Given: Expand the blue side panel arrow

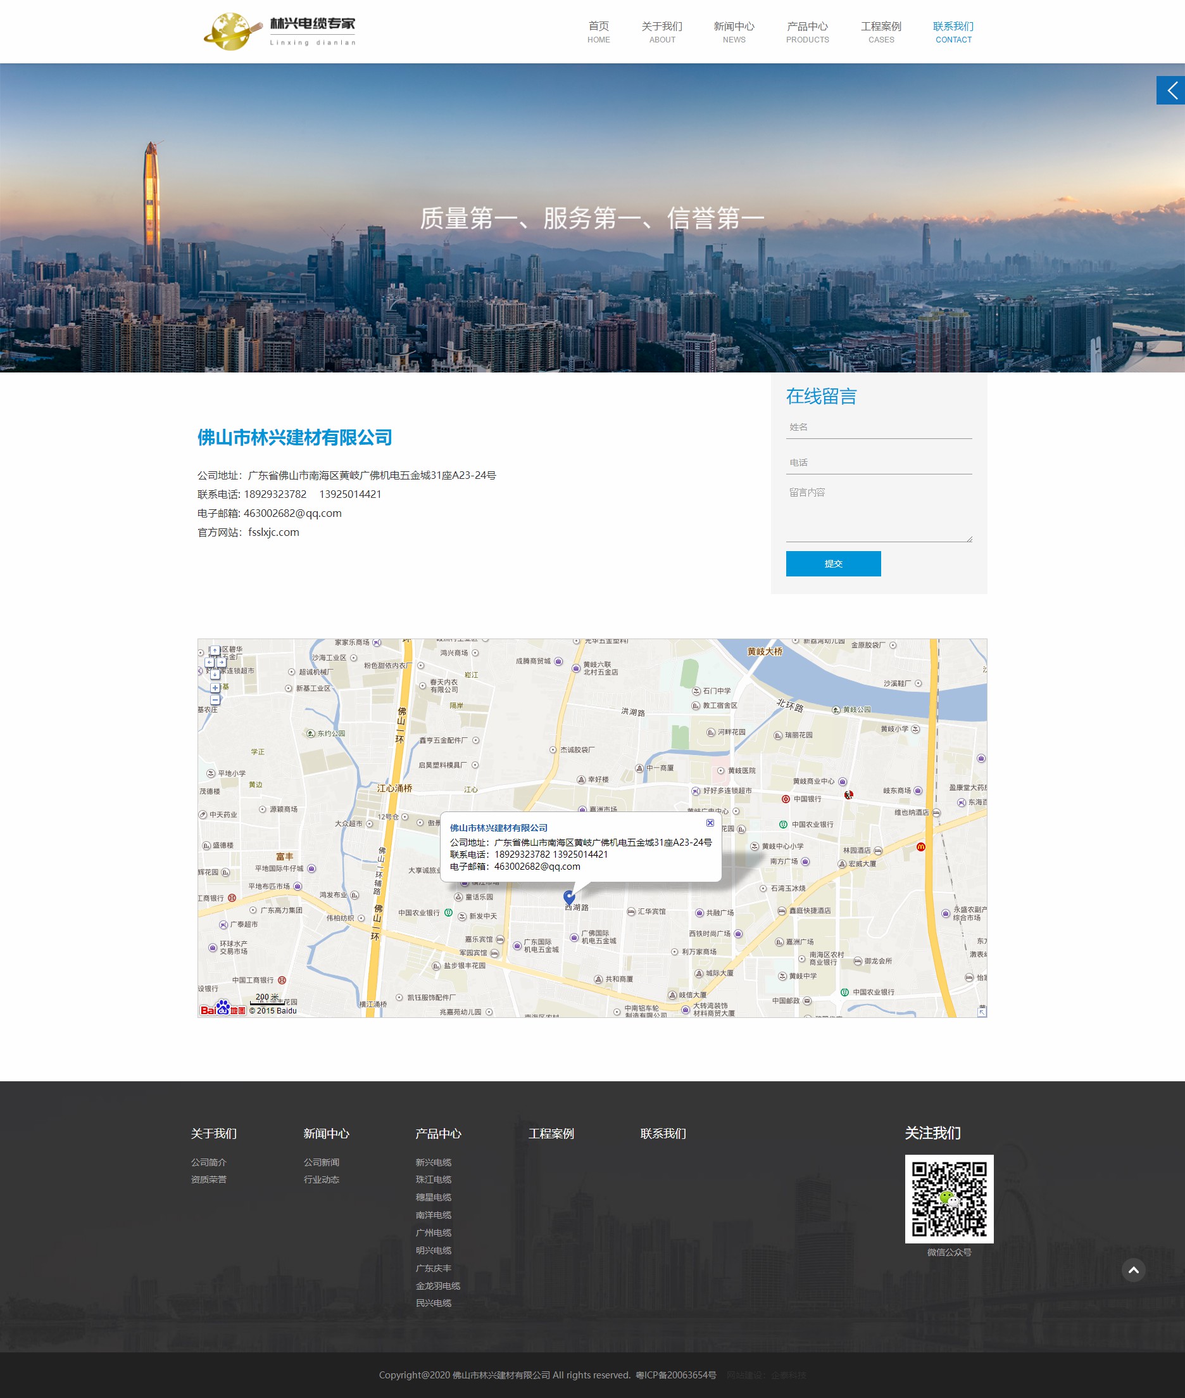Looking at the screenshot, I should [x=1170, y=90].
